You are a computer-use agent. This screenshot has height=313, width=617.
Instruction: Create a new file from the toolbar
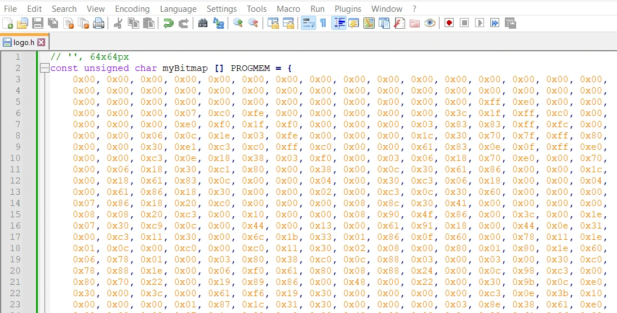pos(8,23)
